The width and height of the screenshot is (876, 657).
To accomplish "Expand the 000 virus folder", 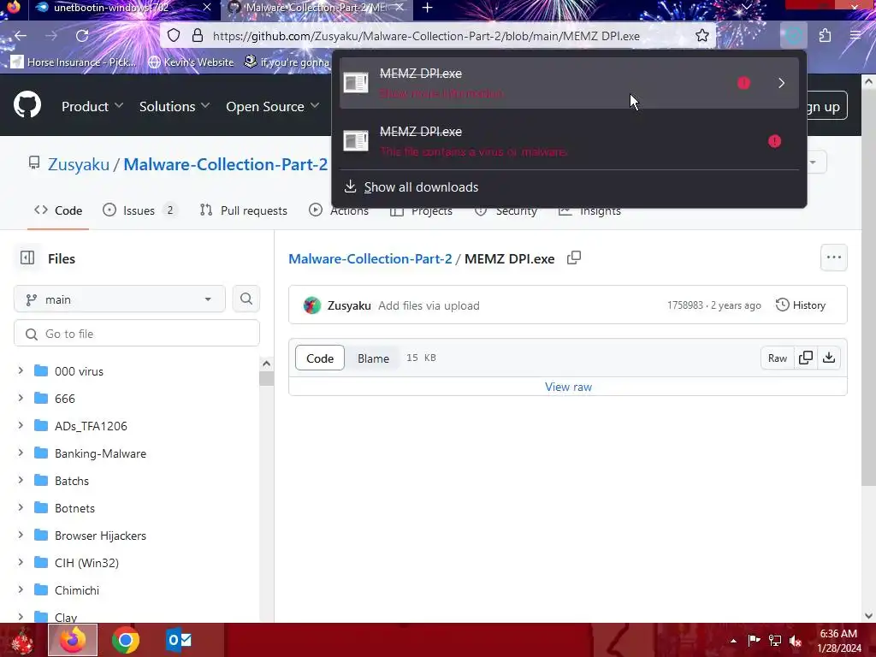I will click(x=21, y=370).
